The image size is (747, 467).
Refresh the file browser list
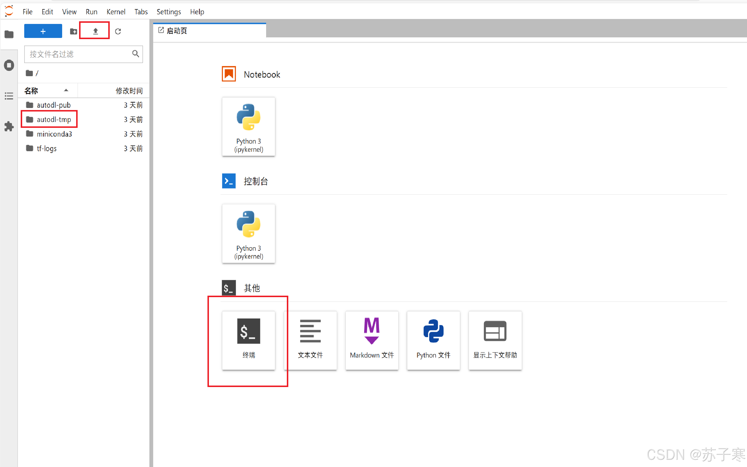click(118, 31)
